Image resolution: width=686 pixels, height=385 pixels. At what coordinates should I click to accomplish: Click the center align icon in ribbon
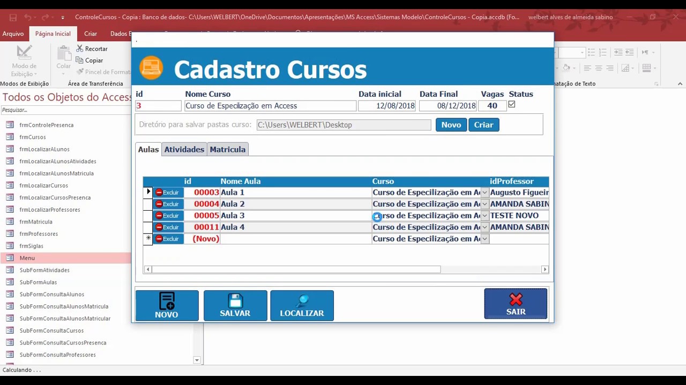(598, 68)
